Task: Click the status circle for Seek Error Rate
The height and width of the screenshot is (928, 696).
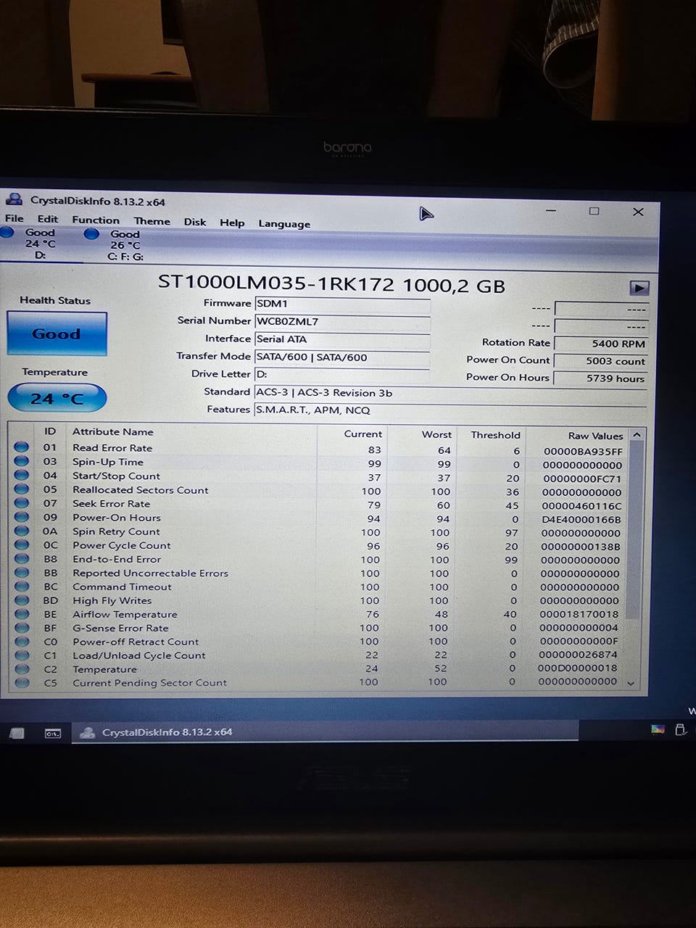Action: (22, 503)
